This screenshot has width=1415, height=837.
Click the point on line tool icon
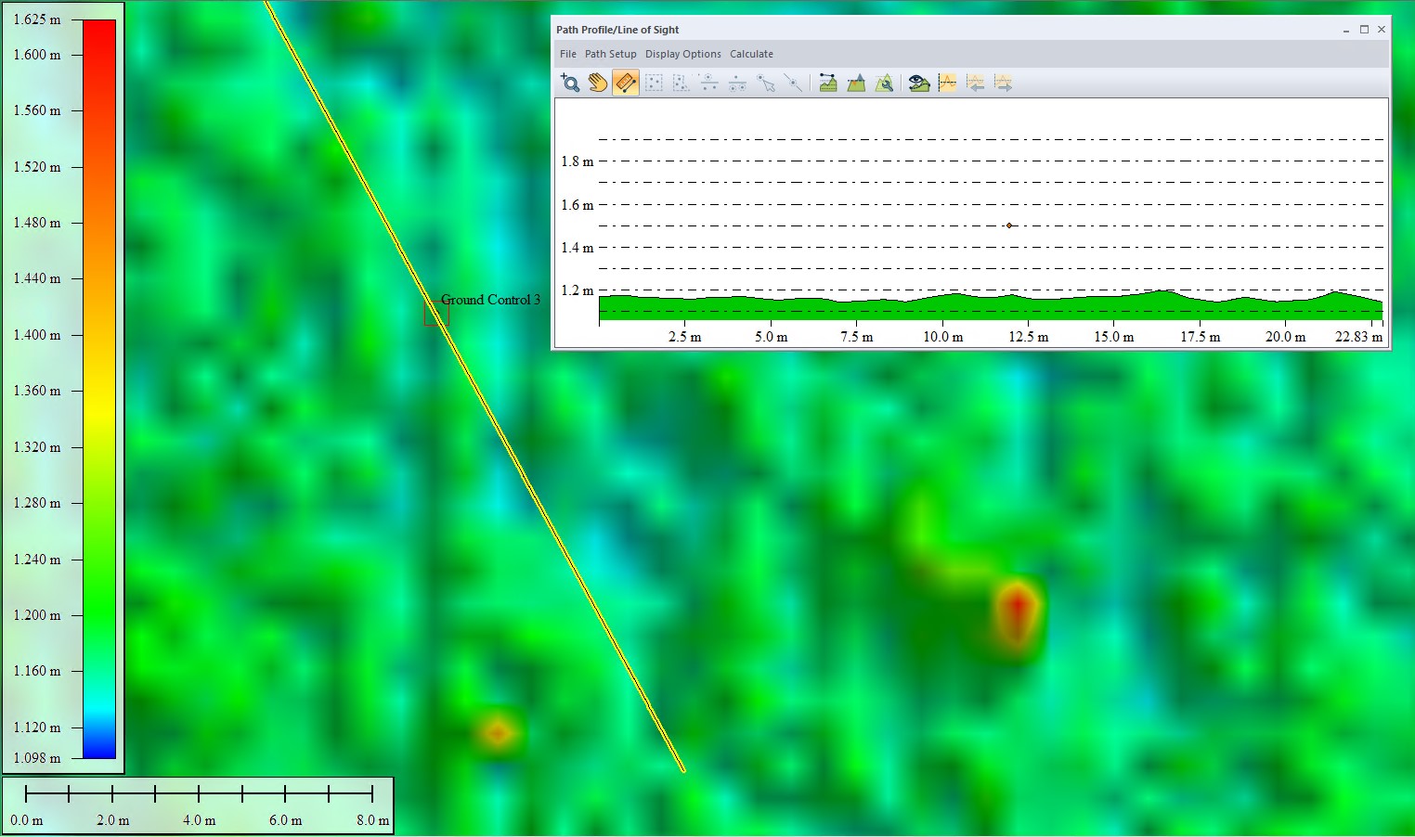[793, 84]
